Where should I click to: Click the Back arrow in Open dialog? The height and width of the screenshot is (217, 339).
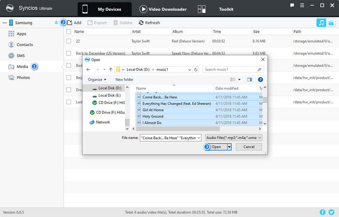pos(88,69)
